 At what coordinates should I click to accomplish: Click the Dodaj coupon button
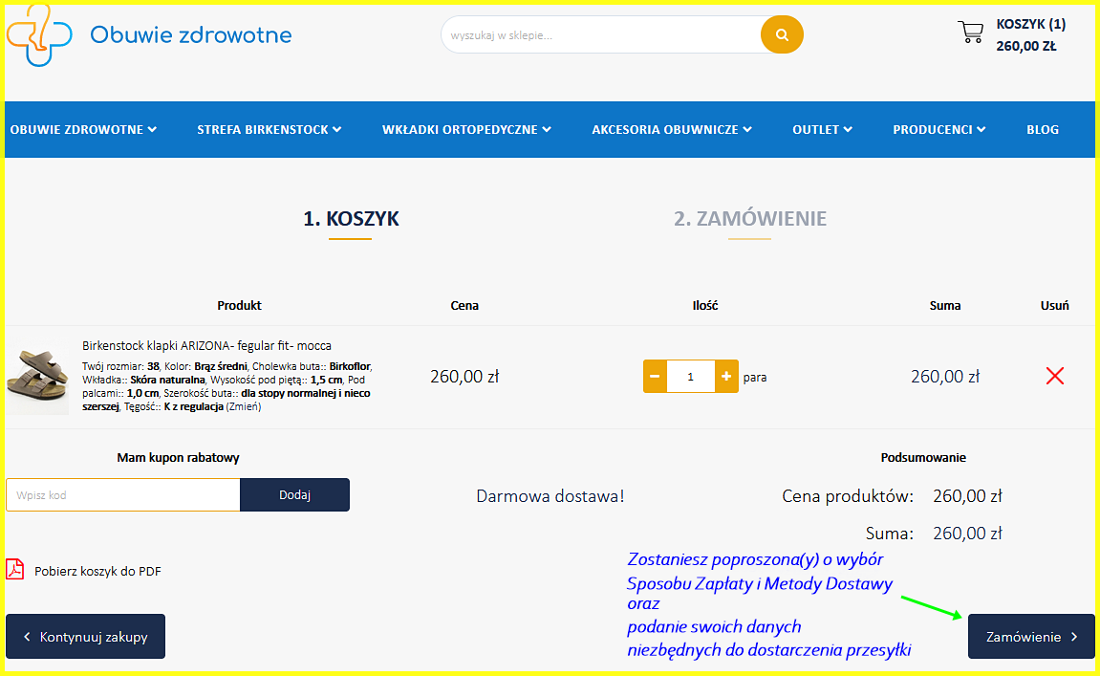tap(294, 495)
